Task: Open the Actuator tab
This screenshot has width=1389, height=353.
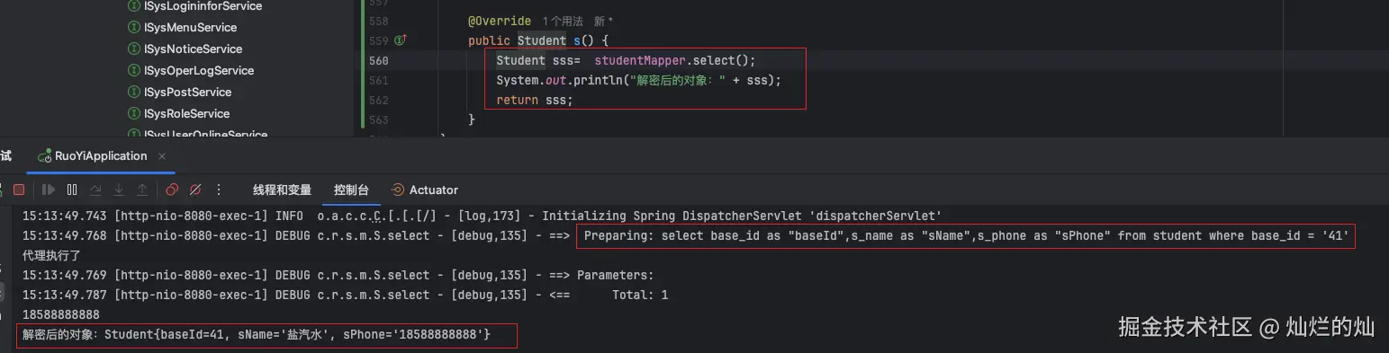Action: point(424,190)
